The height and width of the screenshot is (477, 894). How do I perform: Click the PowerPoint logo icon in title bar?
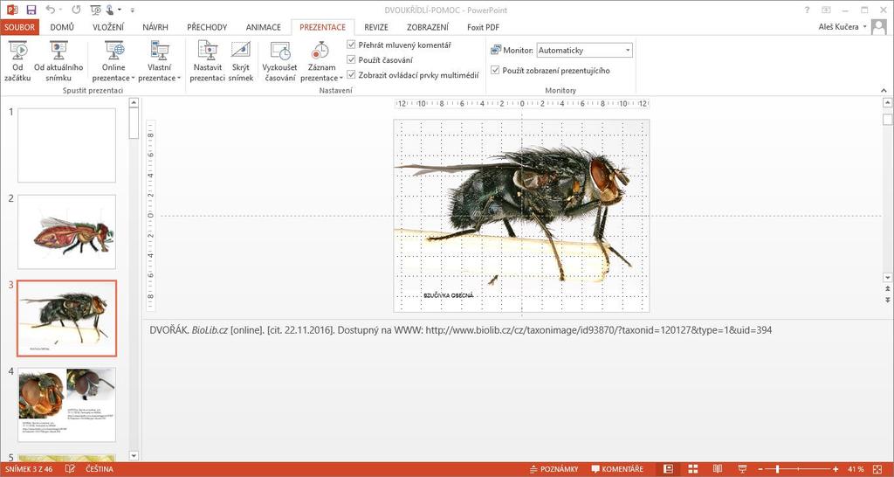[12, 10]
